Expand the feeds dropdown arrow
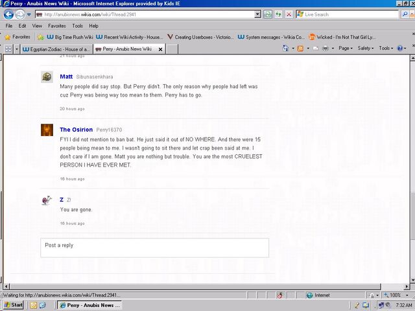 308,49
